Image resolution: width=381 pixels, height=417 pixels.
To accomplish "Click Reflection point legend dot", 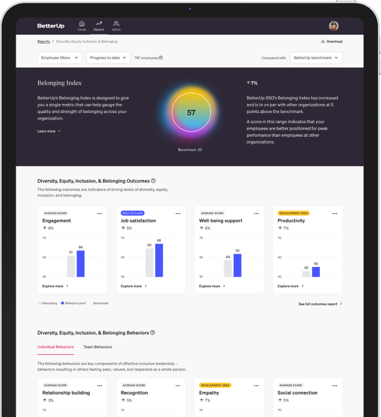I will [x=62, y=303].
